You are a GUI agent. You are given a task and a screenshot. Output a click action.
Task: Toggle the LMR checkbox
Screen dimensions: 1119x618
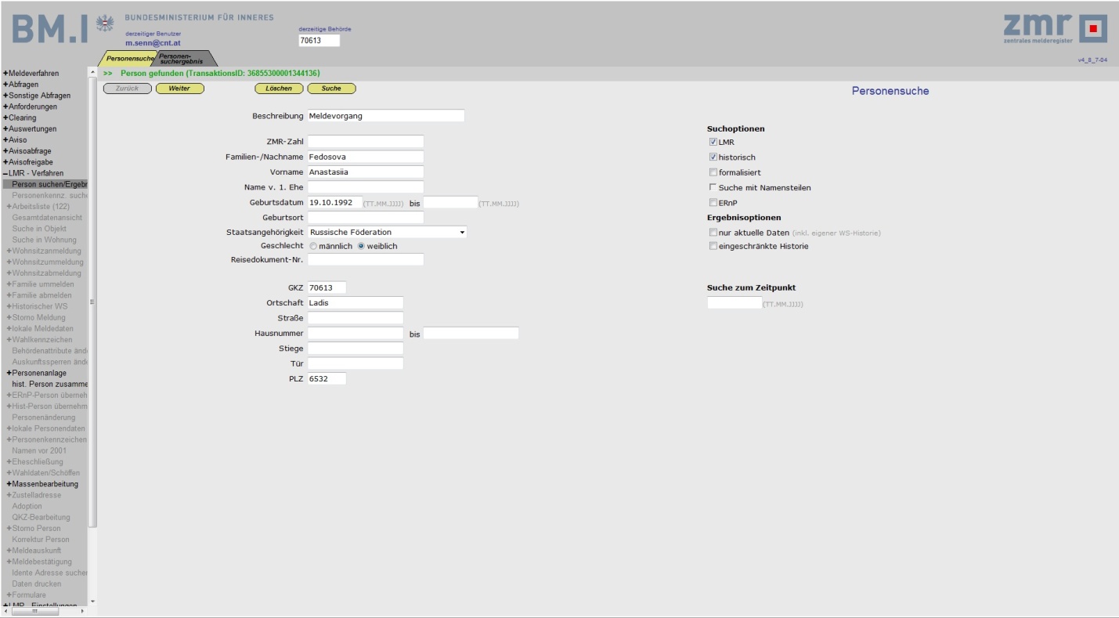coord(713,143)
